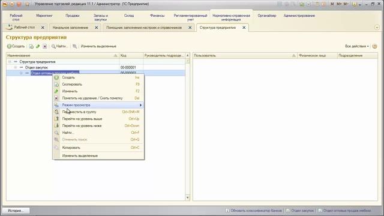This screenshot has width=384, height=216.
Task: Click the tree scrollbar up arrow
Action: [x=188, y=56]
